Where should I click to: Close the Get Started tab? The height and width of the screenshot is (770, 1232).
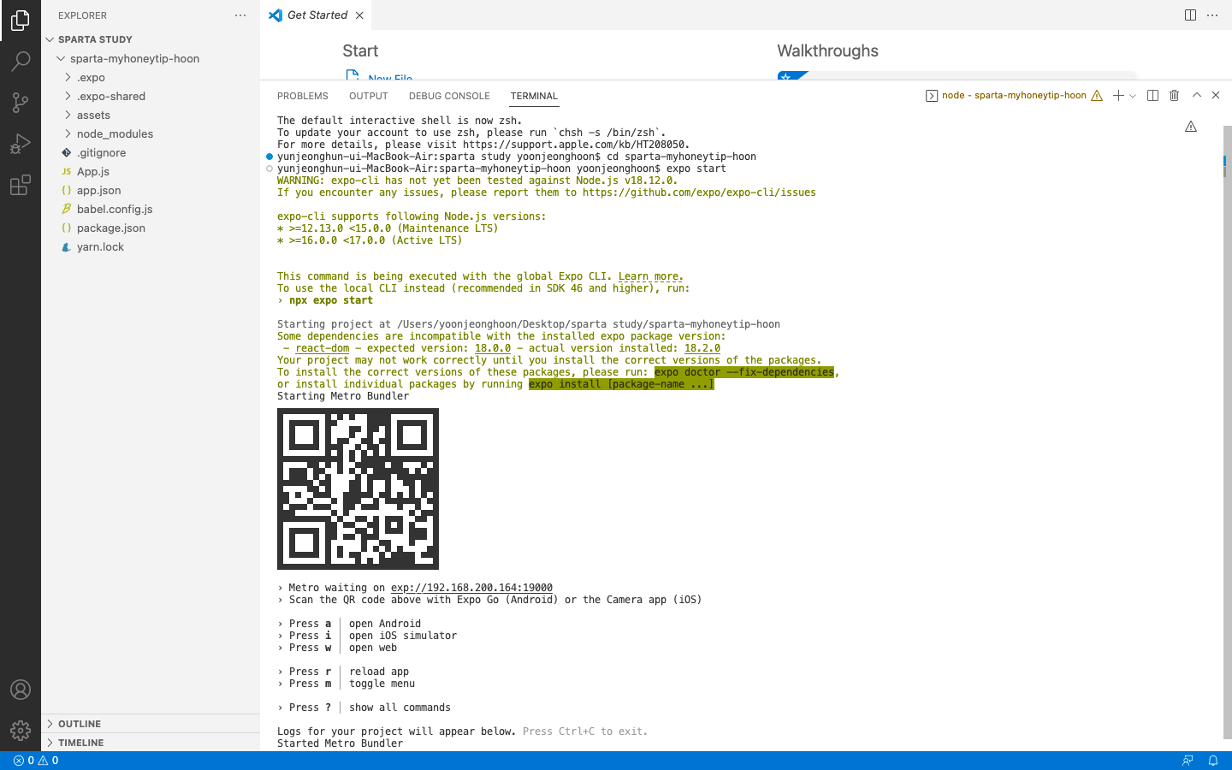[359, 15]
